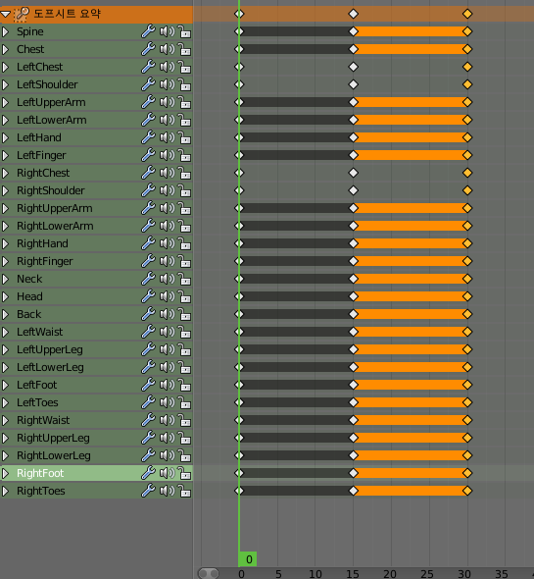Expand the RightShoulder channel group
The width and height of the screenshot is (534, 579).
point(6,190)
